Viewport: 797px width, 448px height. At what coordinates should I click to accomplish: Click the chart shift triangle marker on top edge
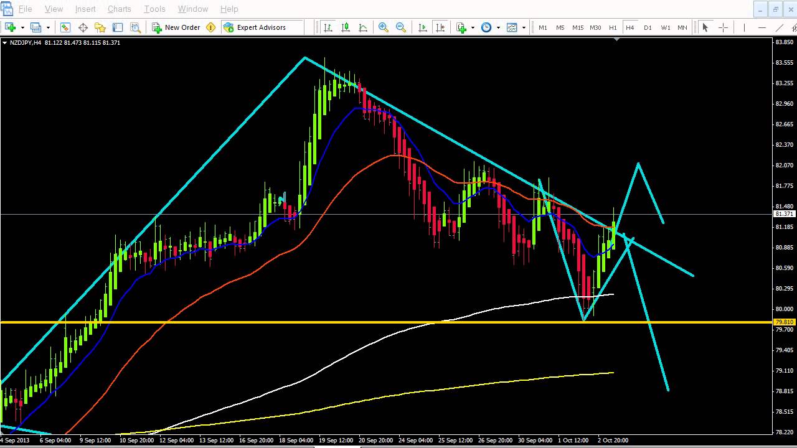tap(617, 40)
